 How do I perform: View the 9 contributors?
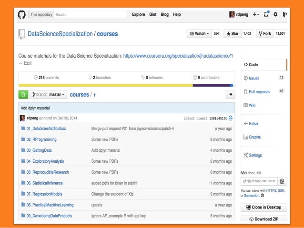click(x=206, y=78)
